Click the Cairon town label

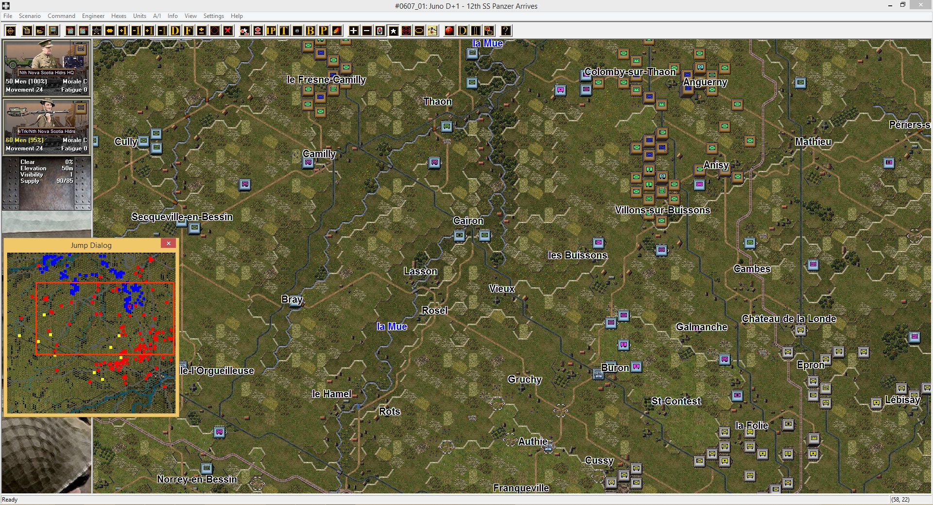pos(468,221)
